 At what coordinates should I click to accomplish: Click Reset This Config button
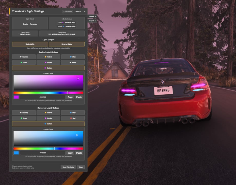point(68,167)
